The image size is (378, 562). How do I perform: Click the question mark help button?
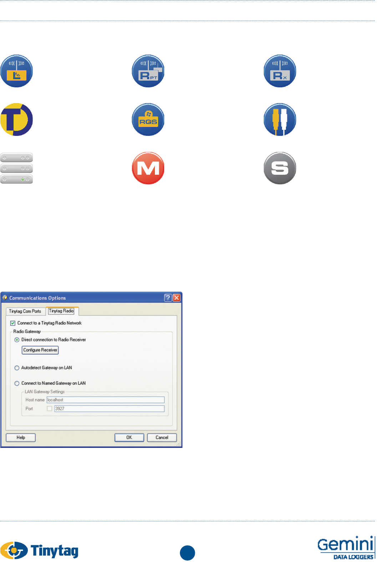tap(168, 298)
